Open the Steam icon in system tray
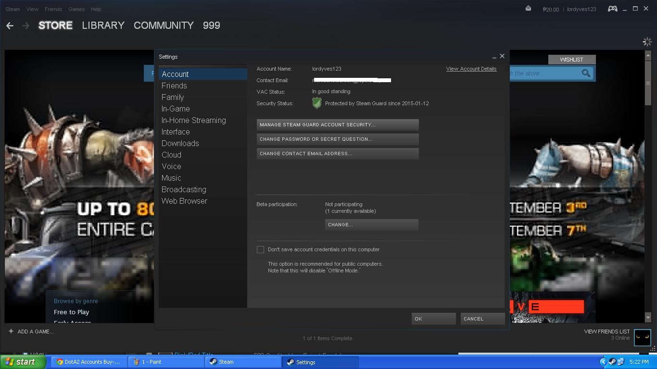Image resolution: width=657 pixels, height=369 pixels. click(612, 362)
